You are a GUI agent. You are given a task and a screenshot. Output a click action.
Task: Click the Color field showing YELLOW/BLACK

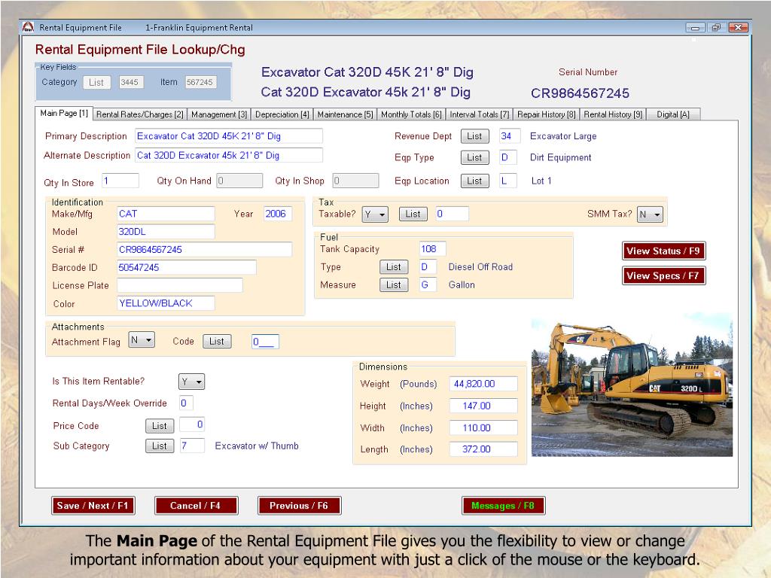166,303
